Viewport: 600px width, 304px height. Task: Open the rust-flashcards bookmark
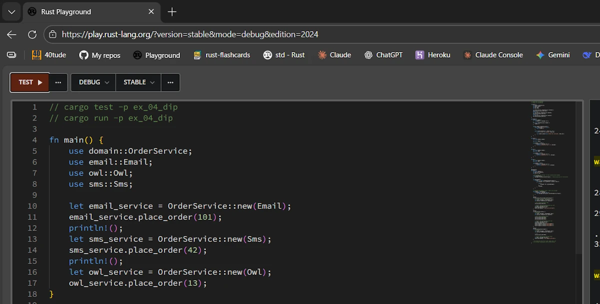[x=221, y=55]
